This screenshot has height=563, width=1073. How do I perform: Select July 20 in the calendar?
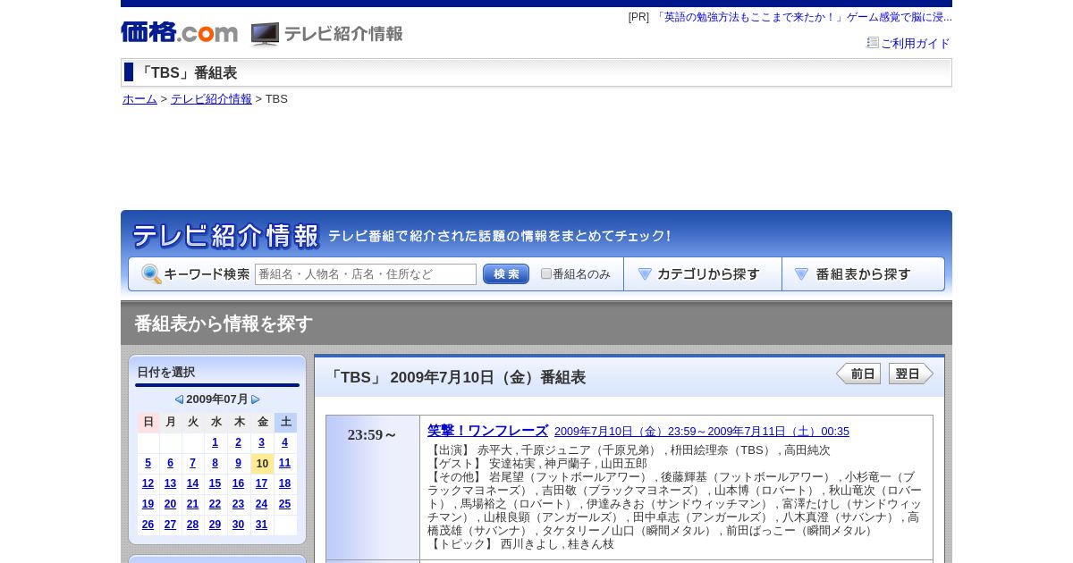click(171, 504)
